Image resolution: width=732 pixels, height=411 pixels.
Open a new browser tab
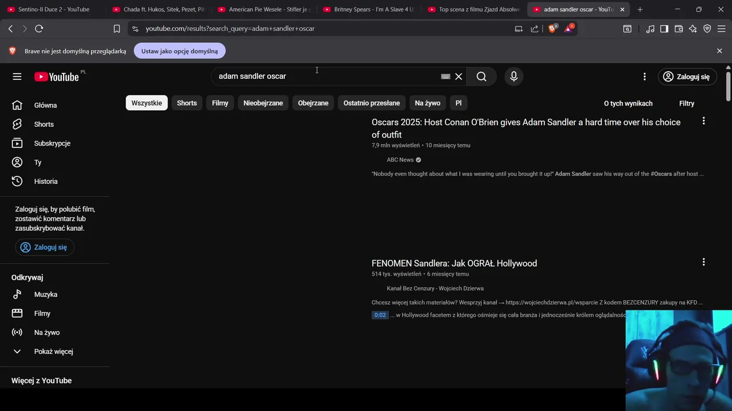(640, 9)
